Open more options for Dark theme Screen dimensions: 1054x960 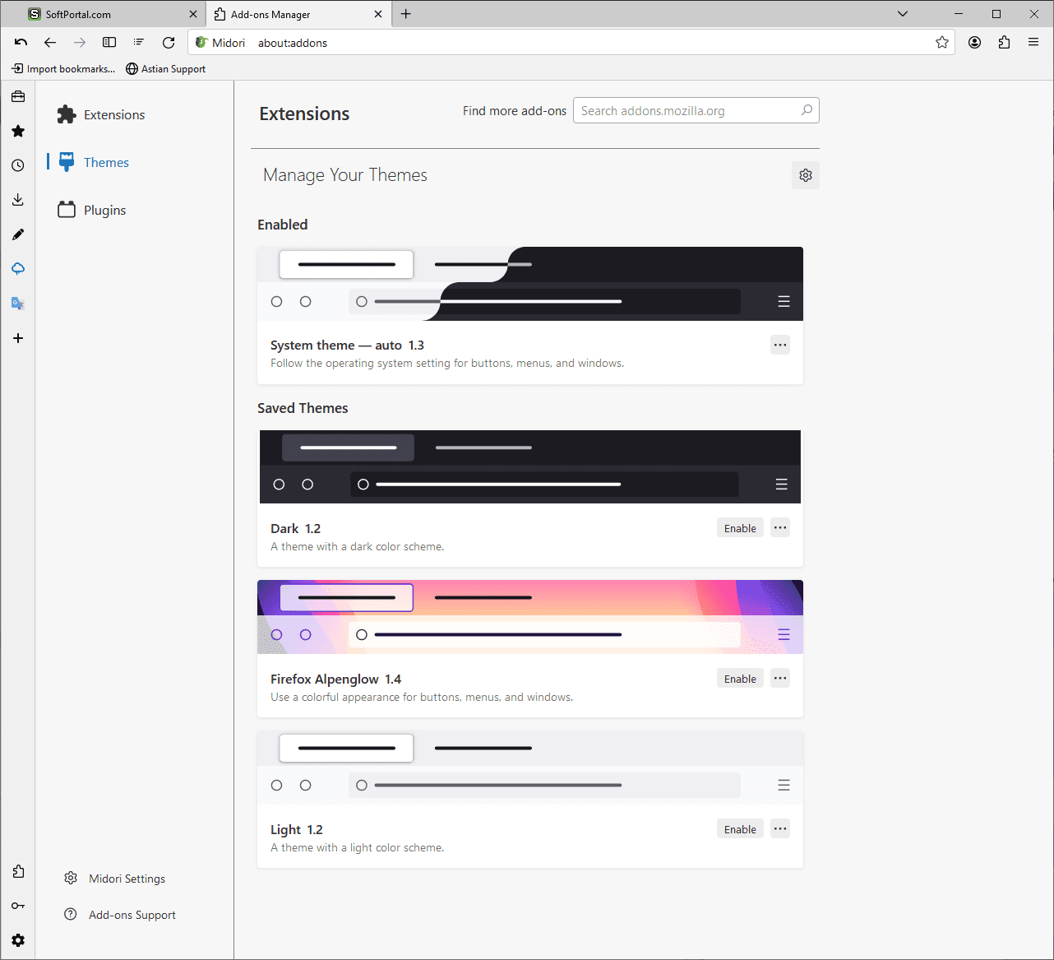click(x=780, y=527)
